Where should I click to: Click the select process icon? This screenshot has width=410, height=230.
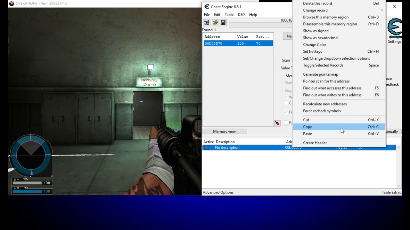(x=206, y=22)
